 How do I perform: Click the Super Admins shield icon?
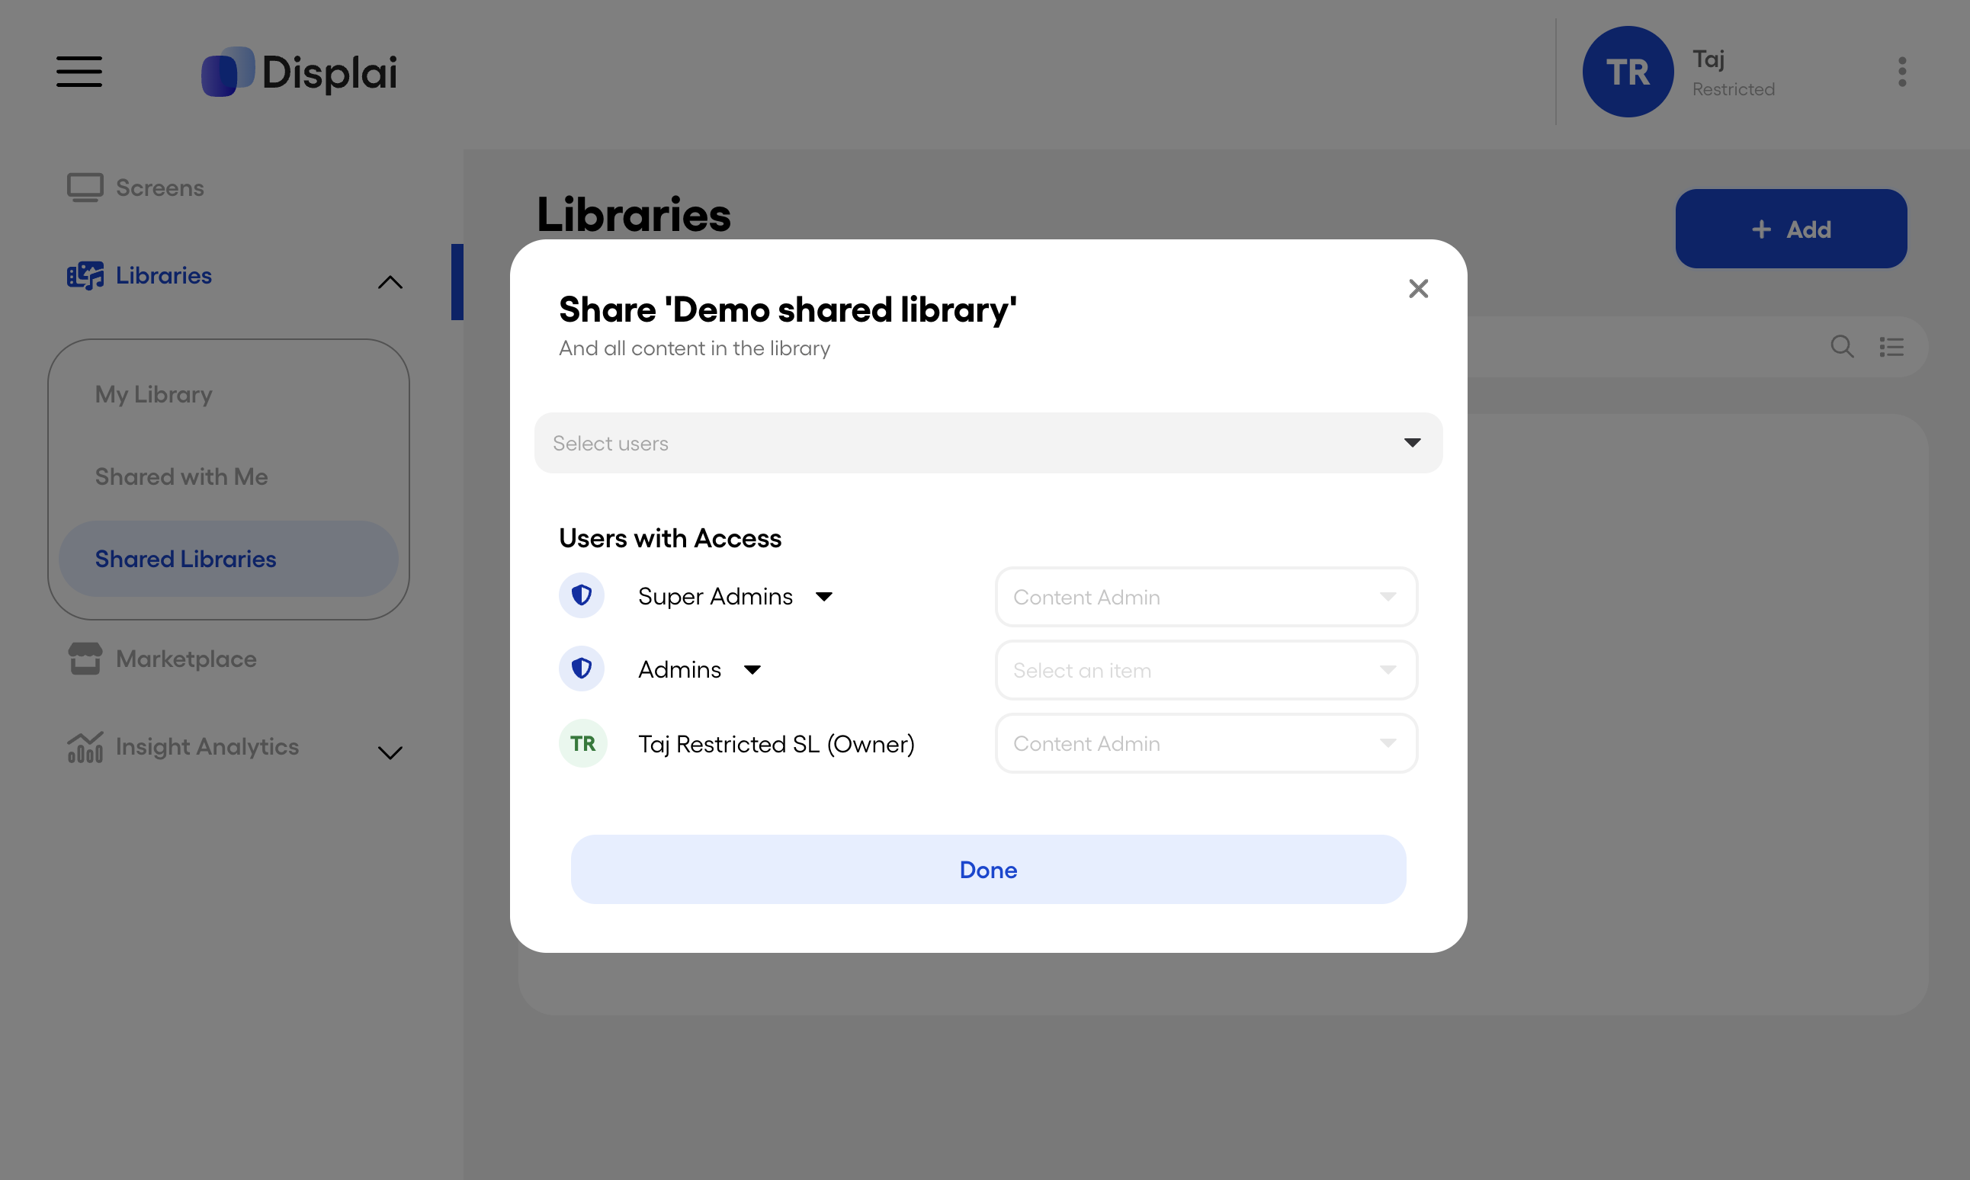[582, 595]
